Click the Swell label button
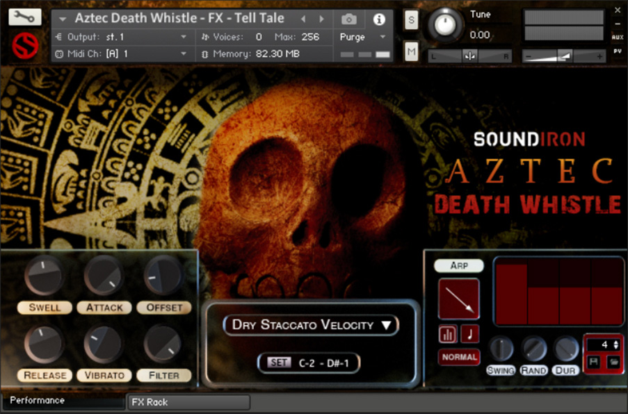The height and width of the screenshot is (414, 628). tap(45, 307)
